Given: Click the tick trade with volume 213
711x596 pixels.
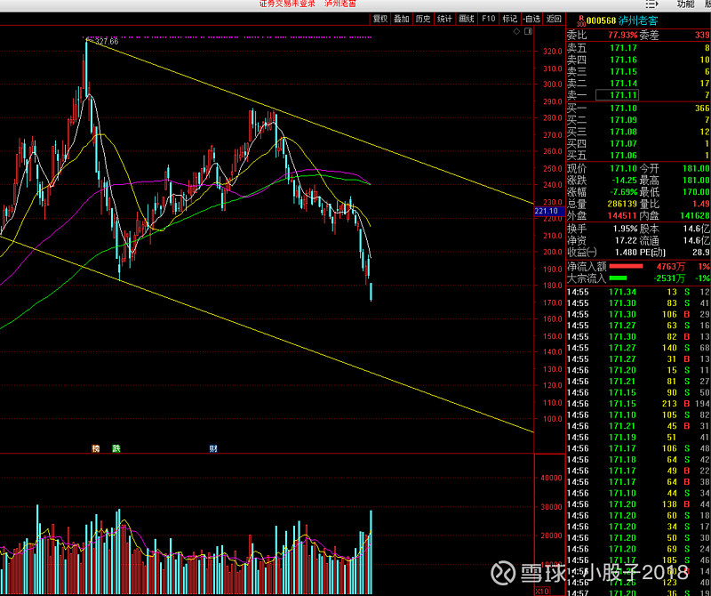Looking at the screenshot, I should [638, 404].
